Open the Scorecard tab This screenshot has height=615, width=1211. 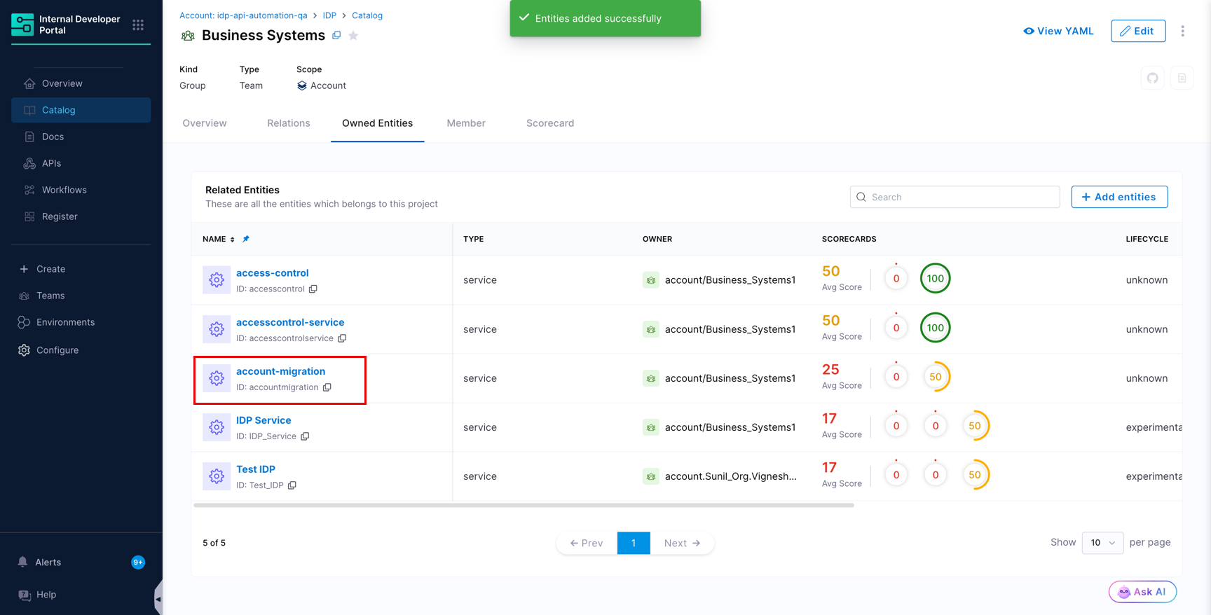(550, 123)
